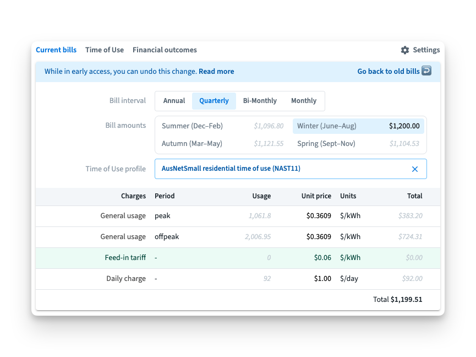Switch to the Current bills tab
This screenshot has width=476, height=357.
[x=56, y=50]
